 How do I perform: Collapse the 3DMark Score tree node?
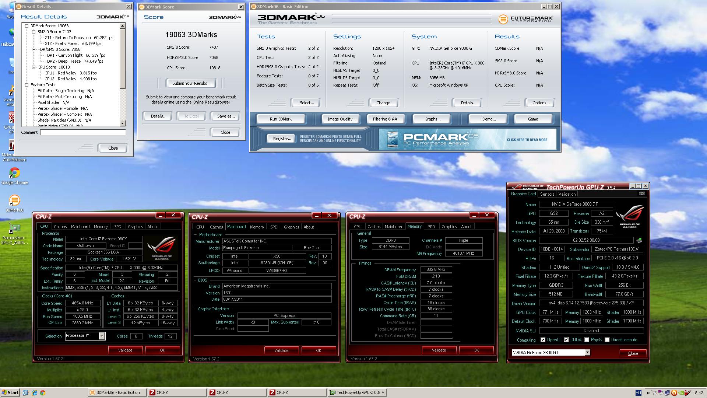tap(27, 26)
